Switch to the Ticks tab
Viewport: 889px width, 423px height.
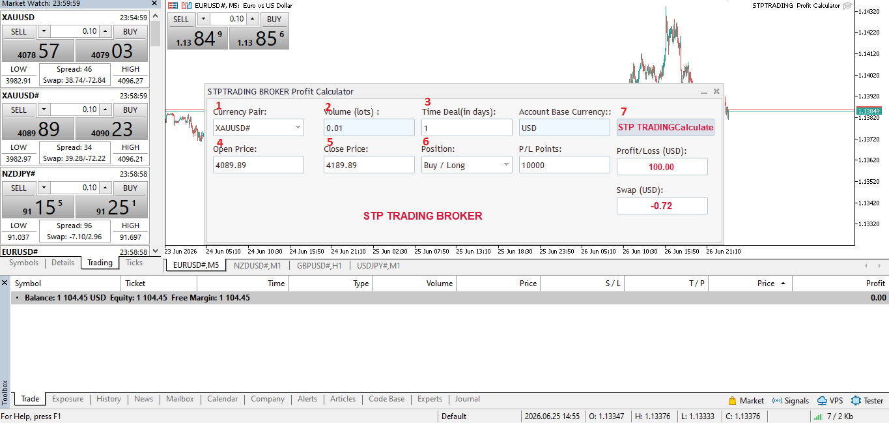tap(134, 263)
